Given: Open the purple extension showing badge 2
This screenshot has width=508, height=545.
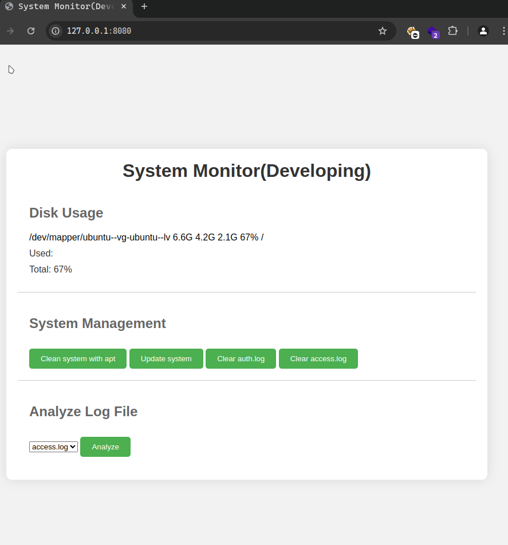Looking at the screenshot, I should click(434, 32).
